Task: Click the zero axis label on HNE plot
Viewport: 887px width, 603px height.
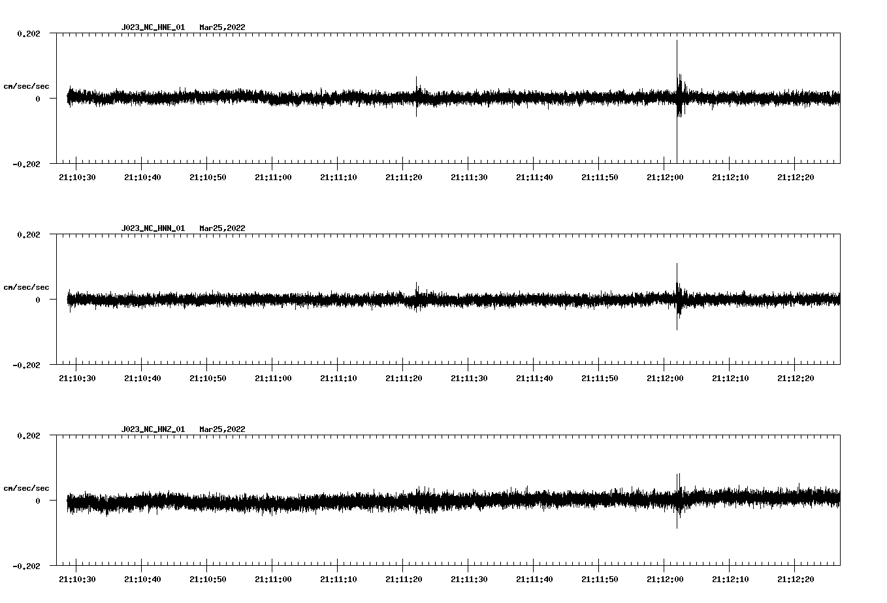Action: [x=38, y=99]
